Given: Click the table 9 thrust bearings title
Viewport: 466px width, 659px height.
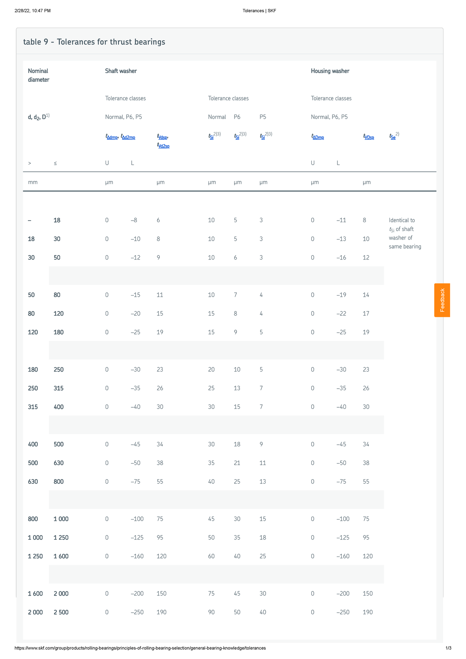Looking at the screenshot, I should coord(94,42).
